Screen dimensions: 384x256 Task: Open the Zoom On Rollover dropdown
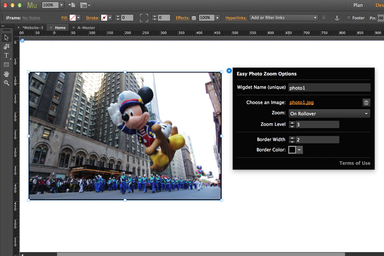pyautogui.click(x=329, y=114)
